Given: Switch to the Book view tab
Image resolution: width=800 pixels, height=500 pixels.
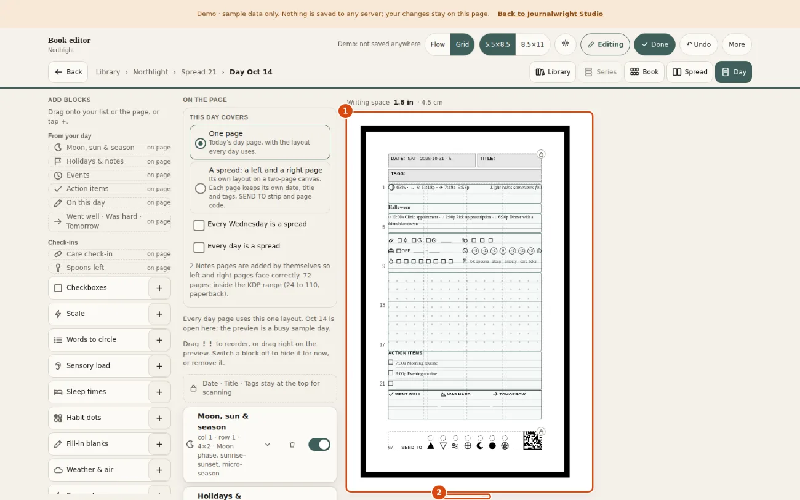Looking at the screenshot, I should [x=644, y=72].
